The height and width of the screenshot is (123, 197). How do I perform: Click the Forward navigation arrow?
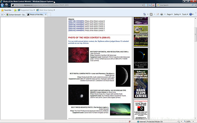pyautogui.click(x=6, y=5)
